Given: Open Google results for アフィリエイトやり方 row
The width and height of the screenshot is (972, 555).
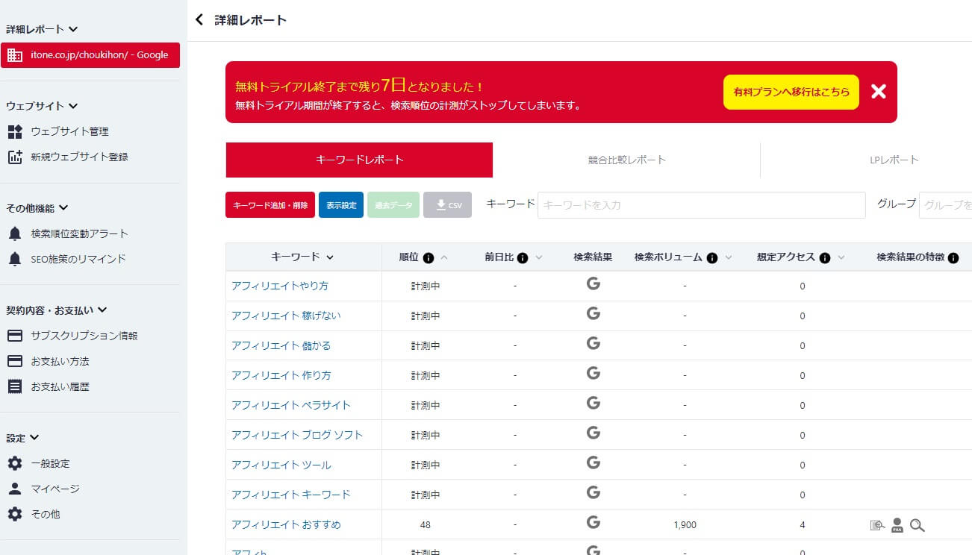Looking at the screenshot, I should click(594, 283).
